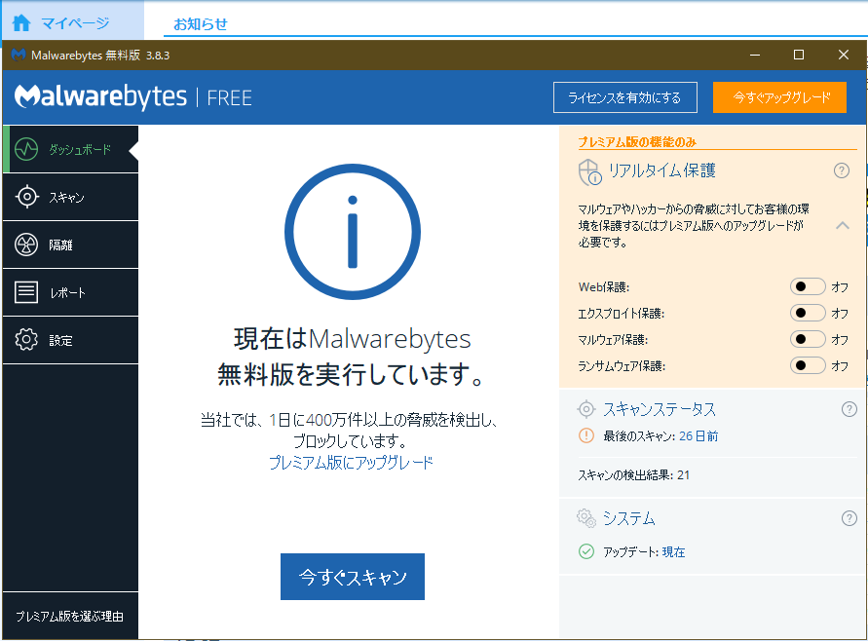The width and height of the screenshot is (868, 641).
Task: Click the Settings (設定) gear icon
Action: click(26, 339)
